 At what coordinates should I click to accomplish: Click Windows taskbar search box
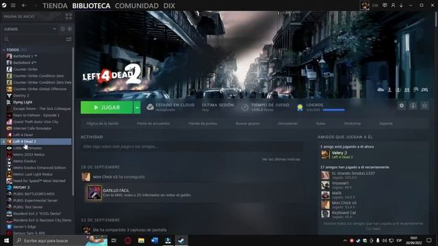click(60, 241)
